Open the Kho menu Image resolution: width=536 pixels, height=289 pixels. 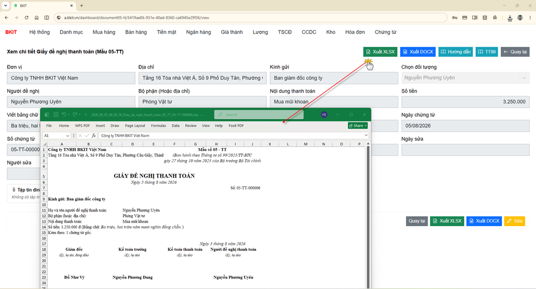point(331,32)
